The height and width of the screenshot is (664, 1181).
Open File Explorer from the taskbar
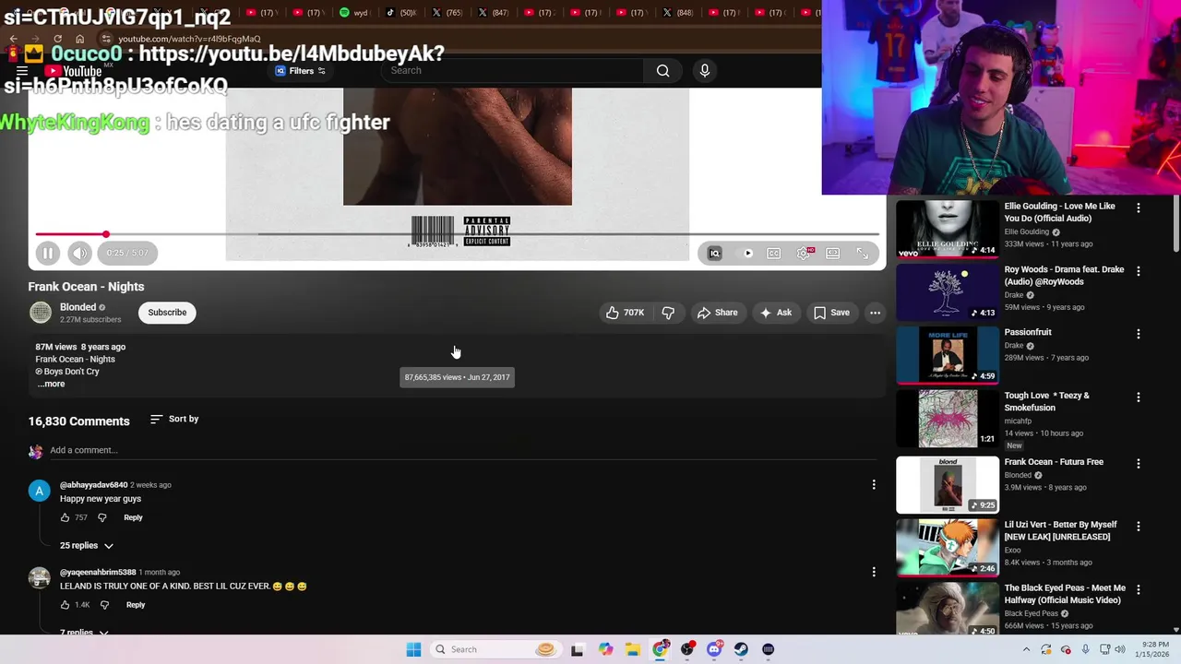tap(633, 649)
